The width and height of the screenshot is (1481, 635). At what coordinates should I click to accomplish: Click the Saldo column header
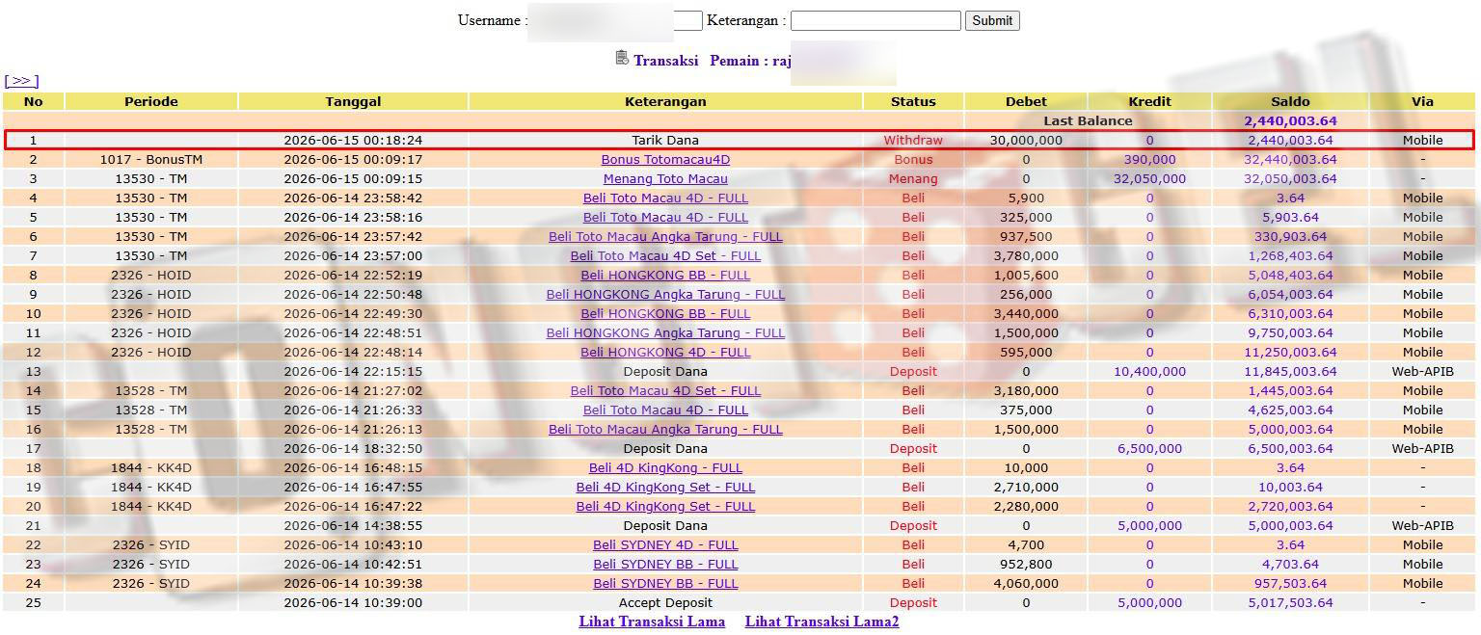pyautogui.click(x=1290, y=101)
